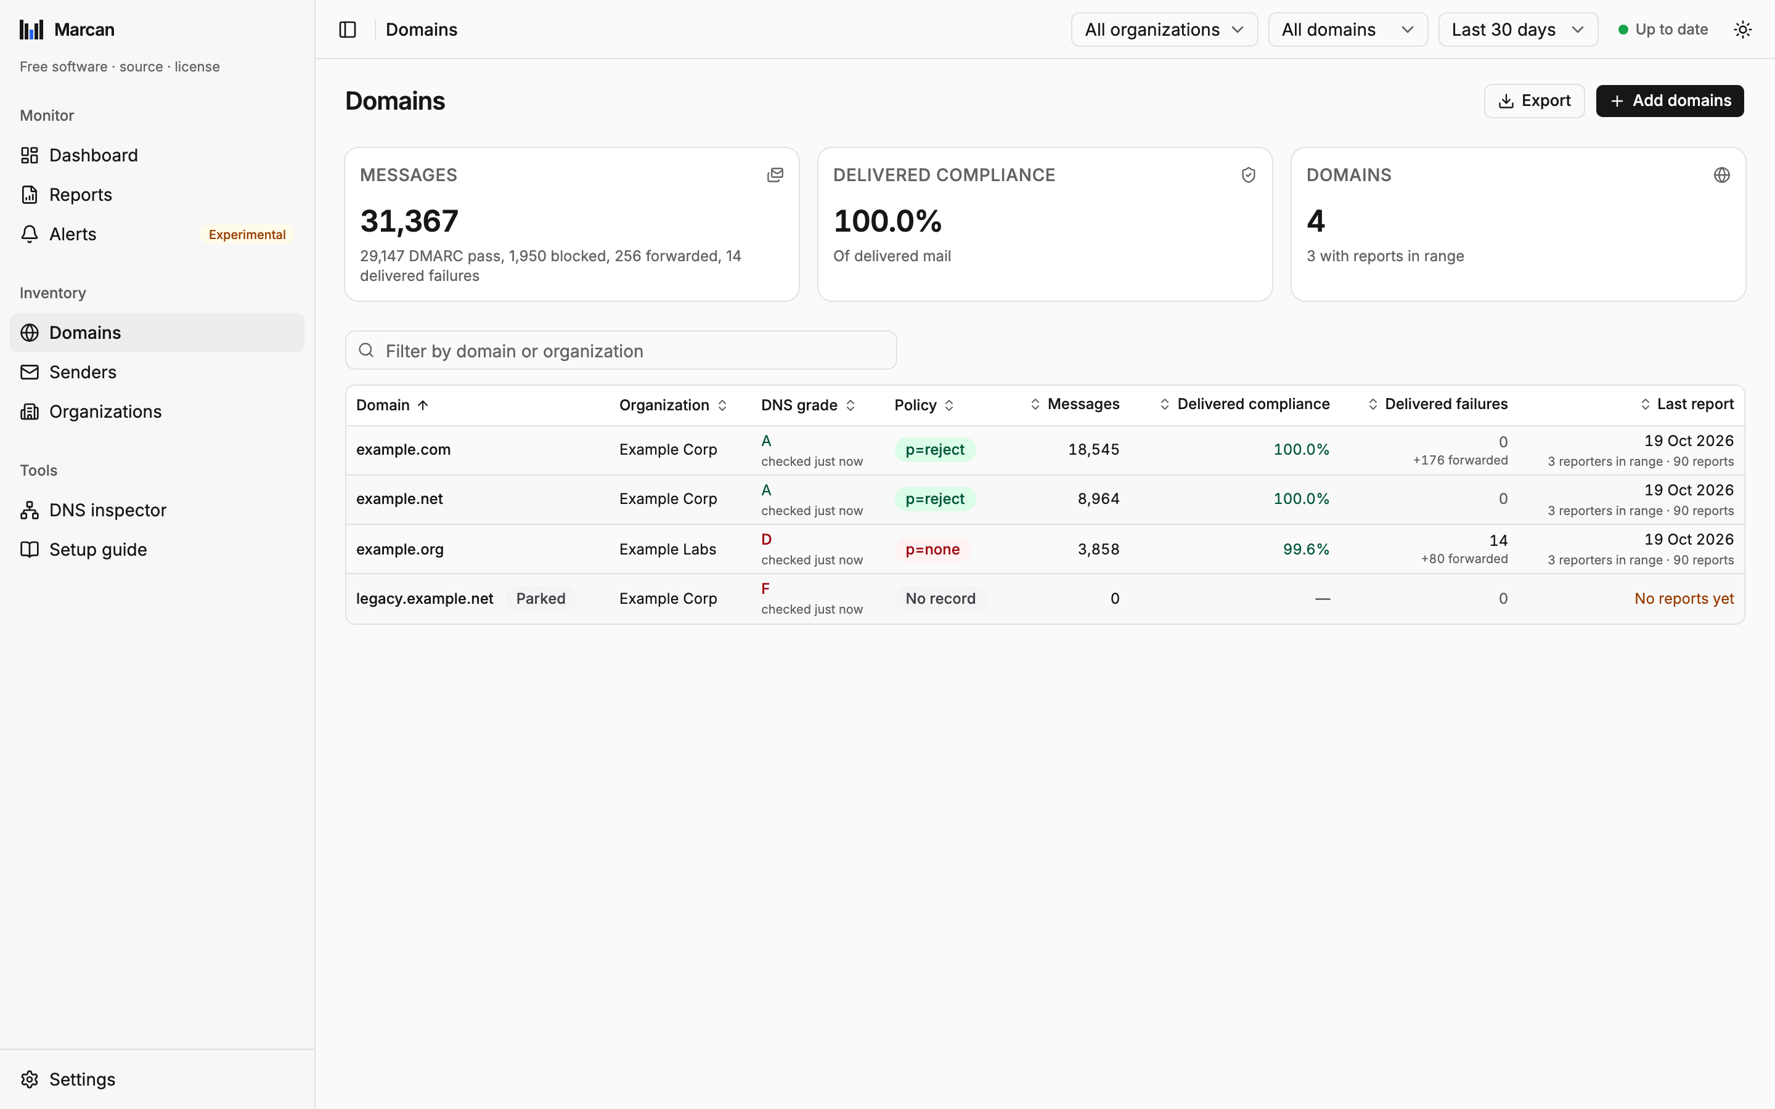Screen dimensions: 1775x1109
Task: Open Settings at the sidebar bottom
Action: click(x=157, y=1079)
